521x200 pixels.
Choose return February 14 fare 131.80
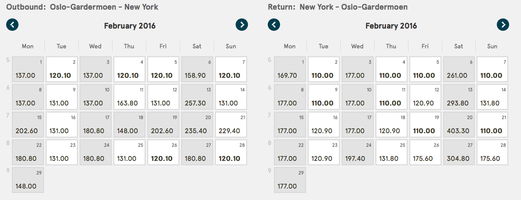(x=493, y=97)
